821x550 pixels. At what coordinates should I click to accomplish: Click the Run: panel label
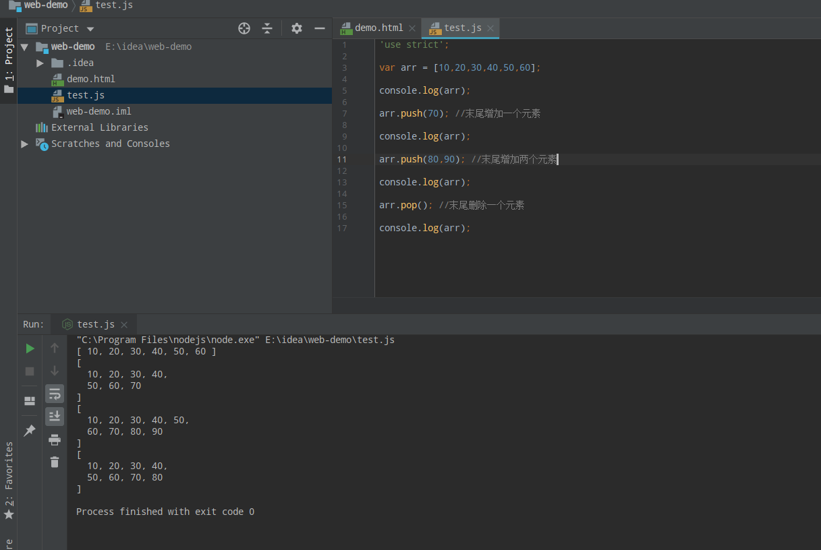(x=33, y=324)
